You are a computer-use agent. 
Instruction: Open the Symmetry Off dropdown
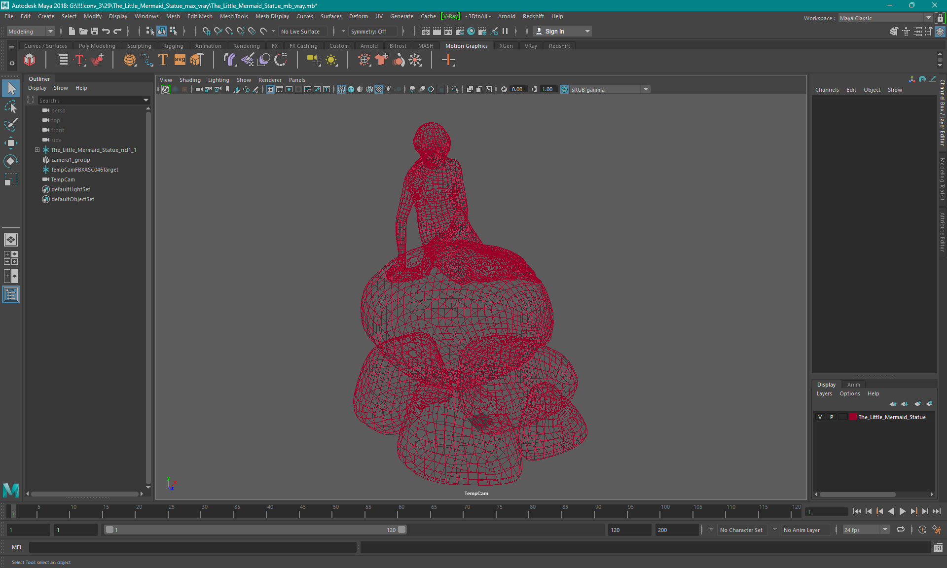click(372, 31)
